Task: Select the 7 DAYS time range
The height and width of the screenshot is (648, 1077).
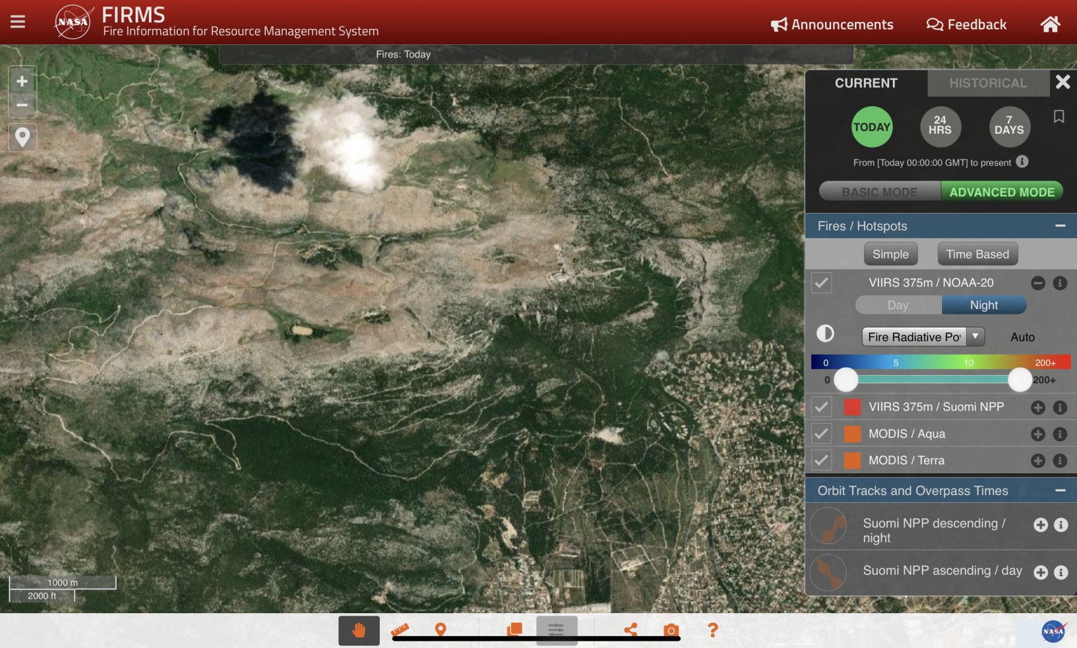Action: coord(1009,127)
